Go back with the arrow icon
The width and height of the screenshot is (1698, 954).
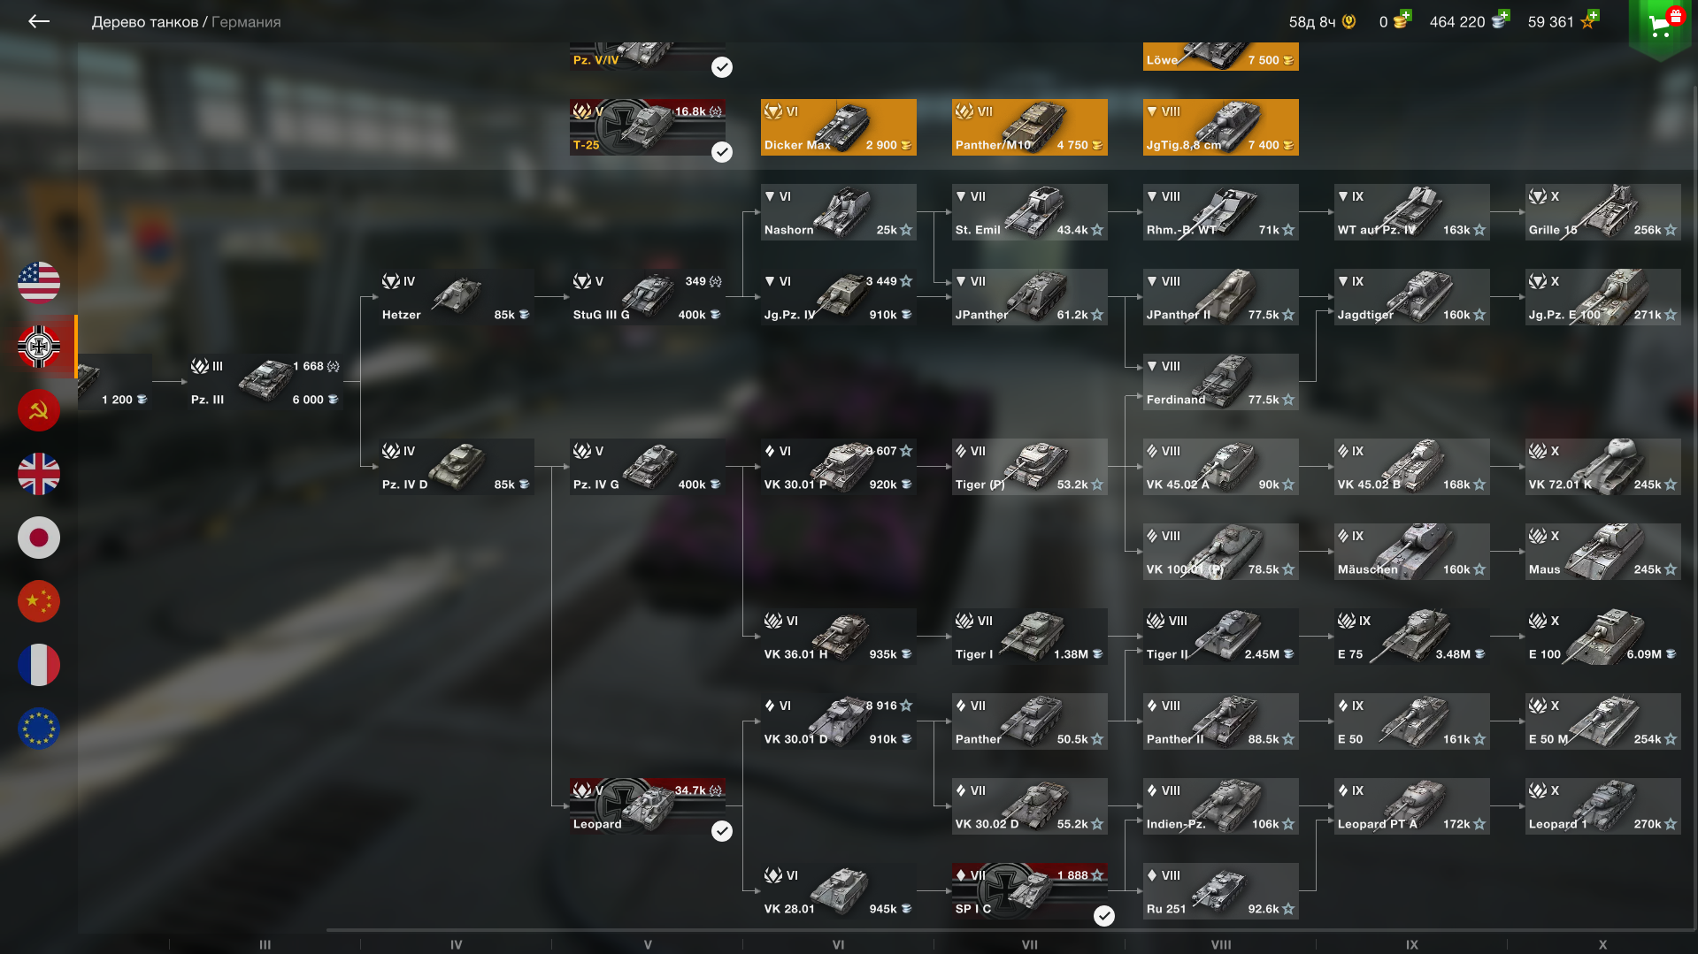[38, 21]
